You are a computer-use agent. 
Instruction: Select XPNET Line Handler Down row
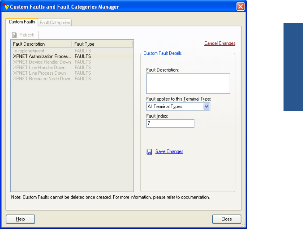click(x=39, y=67)
